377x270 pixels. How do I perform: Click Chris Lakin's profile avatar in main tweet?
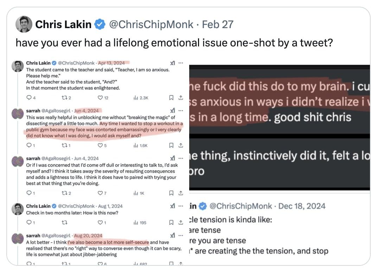(x=24, y=24)
